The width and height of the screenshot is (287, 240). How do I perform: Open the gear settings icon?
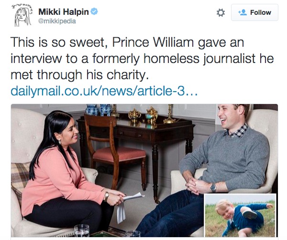[221, 13]
